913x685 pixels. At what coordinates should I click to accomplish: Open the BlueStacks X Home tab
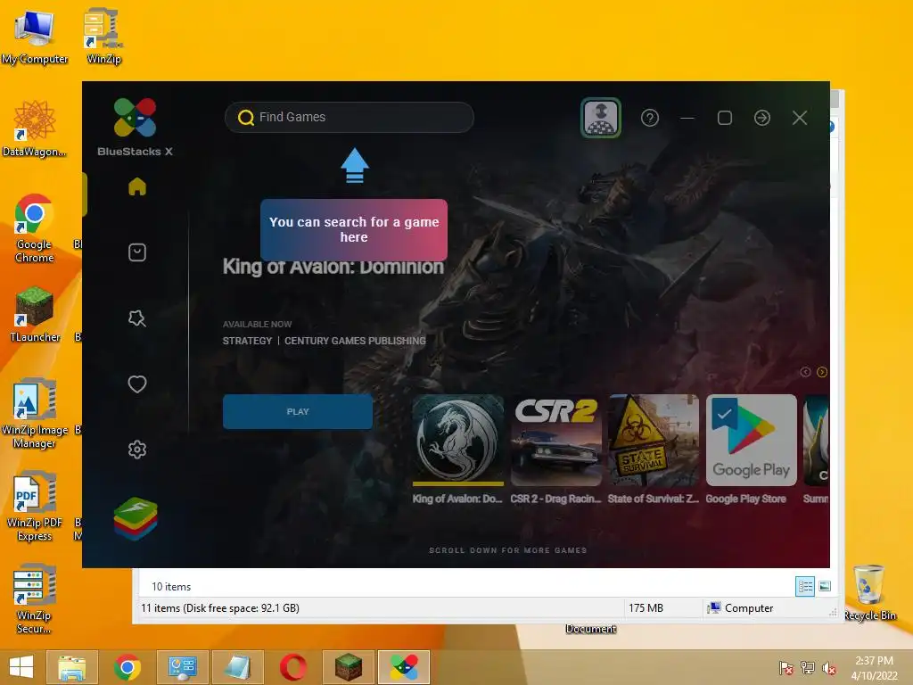pos(136,186)
